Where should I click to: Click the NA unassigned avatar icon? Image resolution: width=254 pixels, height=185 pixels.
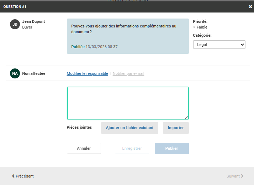[15, 73]
